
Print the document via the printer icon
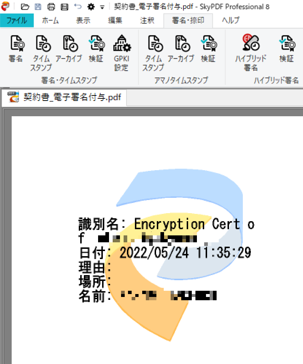point(51,7)
